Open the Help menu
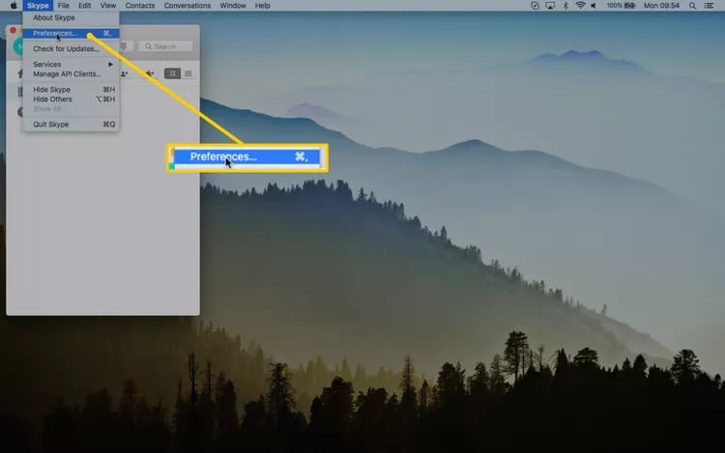This screenshot has width=725, height=453. pyautogui.click(x=263, y=6)
